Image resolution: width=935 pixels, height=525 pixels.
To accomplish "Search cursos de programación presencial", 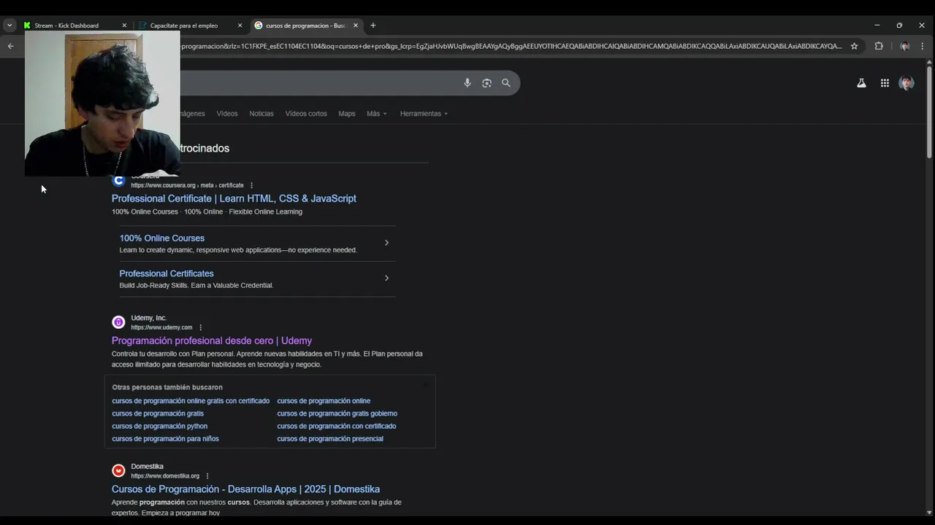I will tap(330, 439).
